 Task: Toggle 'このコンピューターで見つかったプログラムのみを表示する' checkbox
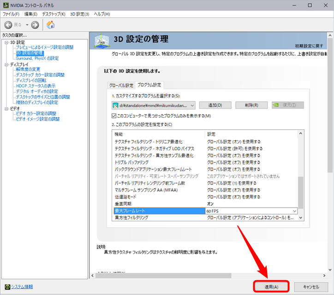click(114, 116)
